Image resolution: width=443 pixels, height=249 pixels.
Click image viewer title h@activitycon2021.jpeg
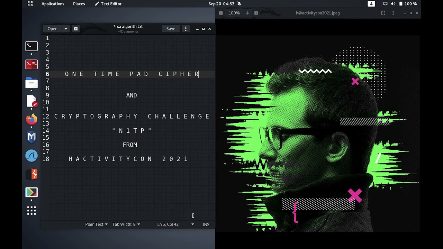(x=318, y=13)
